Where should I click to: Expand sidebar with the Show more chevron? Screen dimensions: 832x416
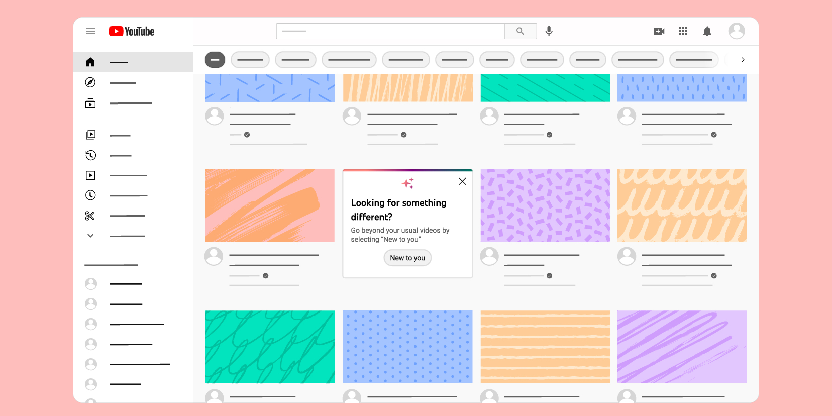click(90, 236)
